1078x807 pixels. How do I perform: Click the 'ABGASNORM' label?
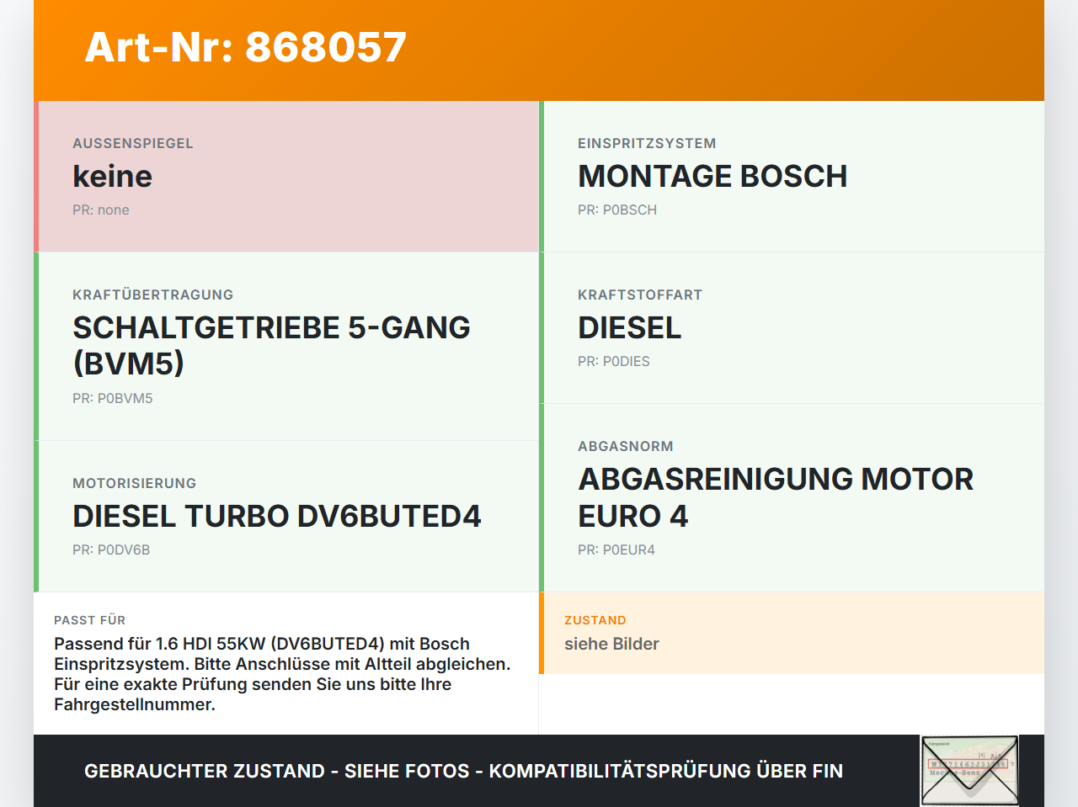(626, 446)
